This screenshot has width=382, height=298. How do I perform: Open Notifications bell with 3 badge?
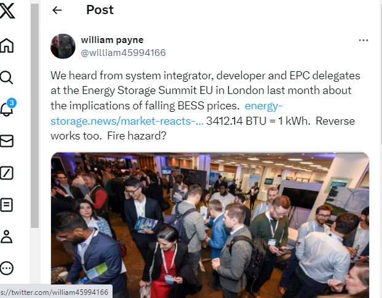(x=8, y=108)
